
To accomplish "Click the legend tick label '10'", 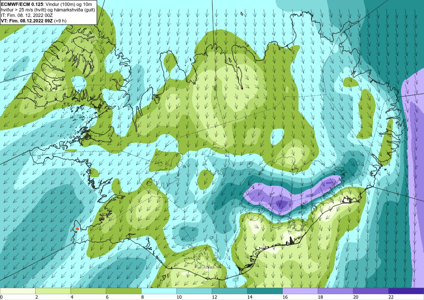I will coord(180,297).
